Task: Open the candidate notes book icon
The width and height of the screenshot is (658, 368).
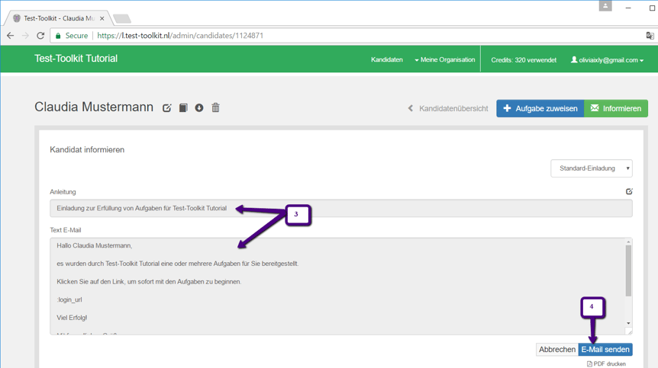Action: click(x=183, y=108)
